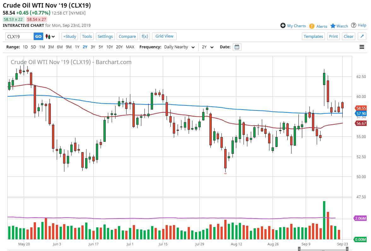The image size is (371, 251).
Task: Open the 2Y zoom period dropdown
Action: click(208, 47)
